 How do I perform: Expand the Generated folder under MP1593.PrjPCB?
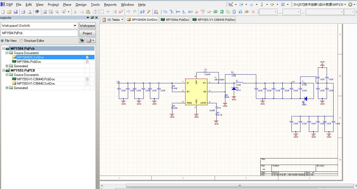[x=7, y=88]
